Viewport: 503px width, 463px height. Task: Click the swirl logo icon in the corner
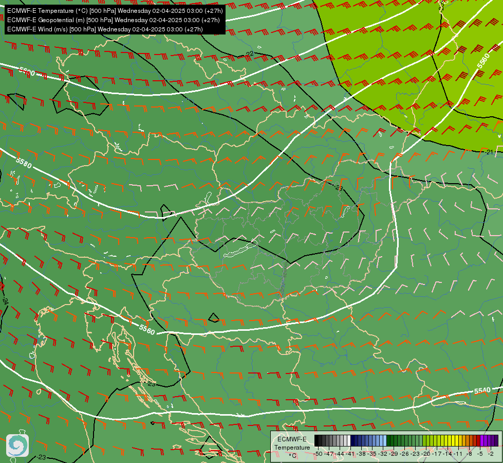tap(17, 446)
